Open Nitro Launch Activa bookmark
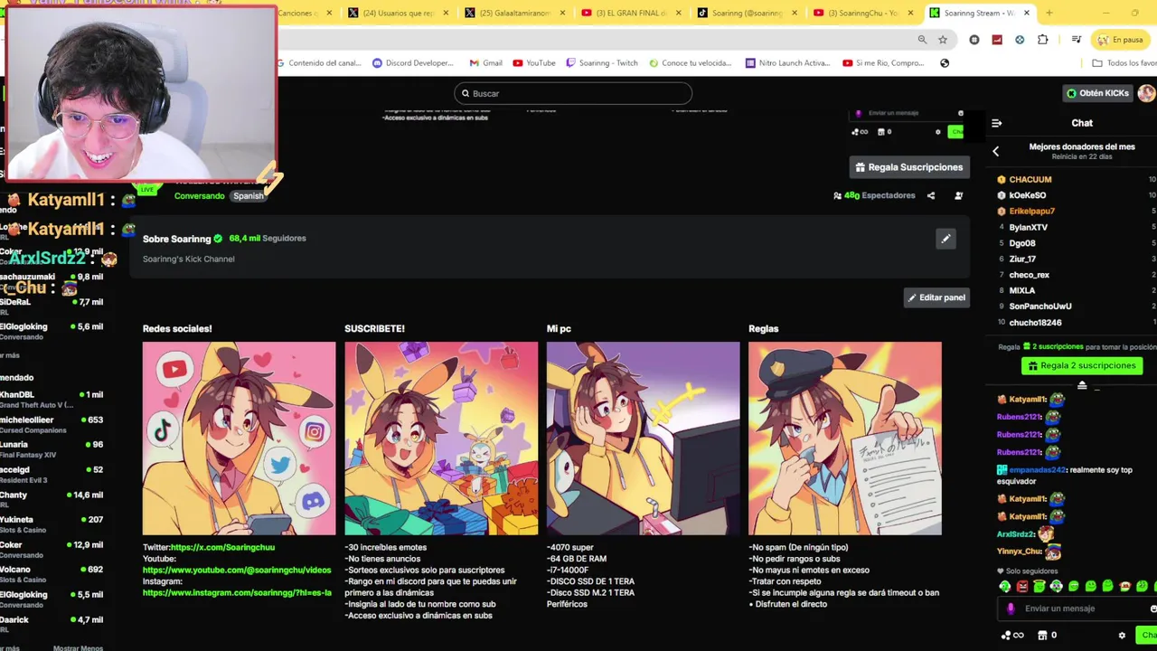Image resolution: width=1157 pixels, height=651 pixels. pos(787,63)
